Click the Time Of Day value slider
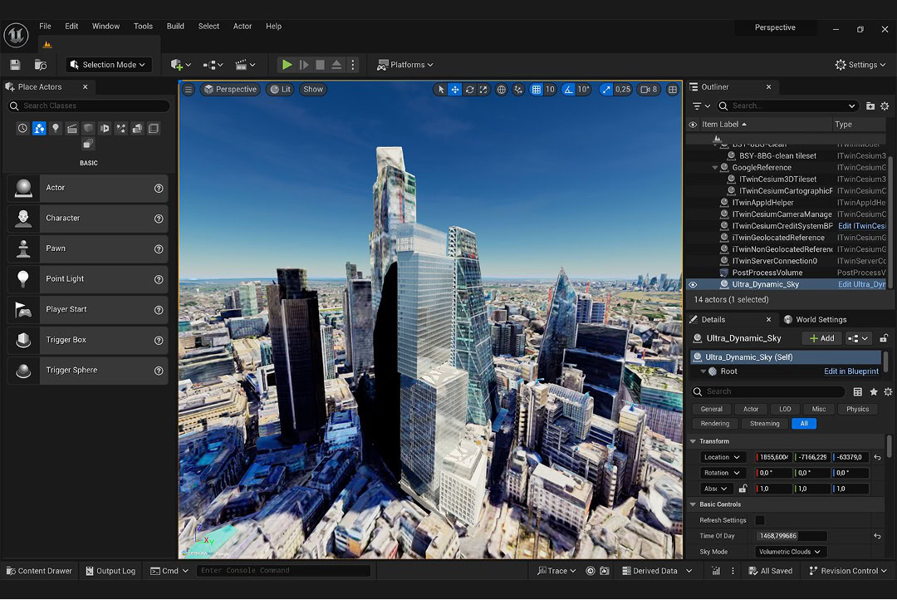Viewport: 897px width, 600px height. [x=792, y=536]
